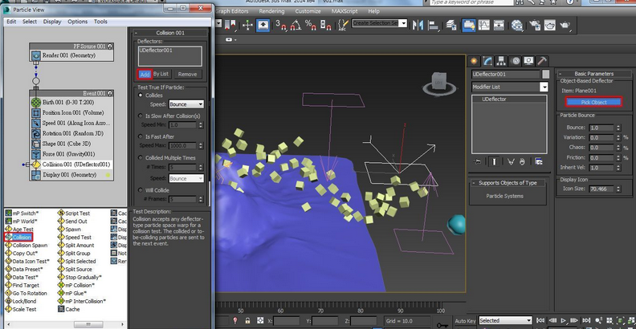
Task: Open the Create tab in command panel
Action: tap(475, 61)
